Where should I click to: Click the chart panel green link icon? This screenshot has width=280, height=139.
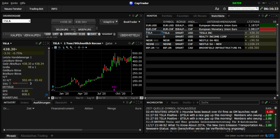click(133, 43)
